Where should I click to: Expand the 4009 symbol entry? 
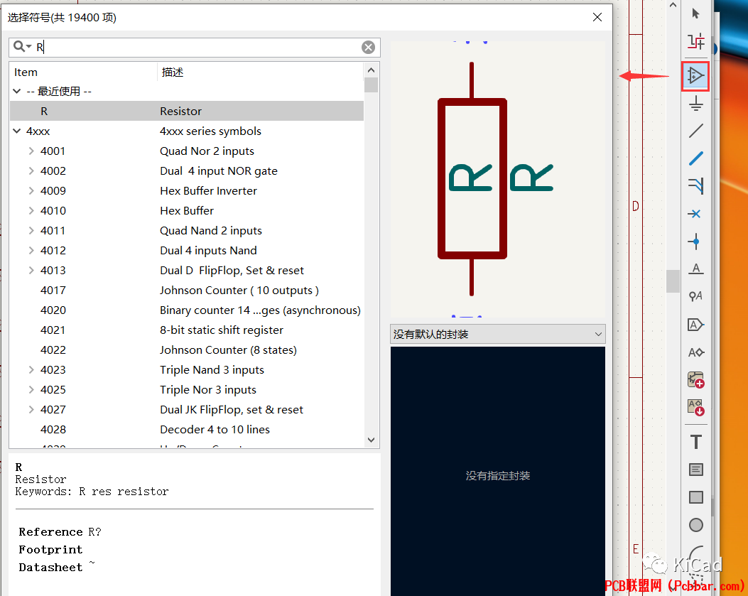[31, 191]
